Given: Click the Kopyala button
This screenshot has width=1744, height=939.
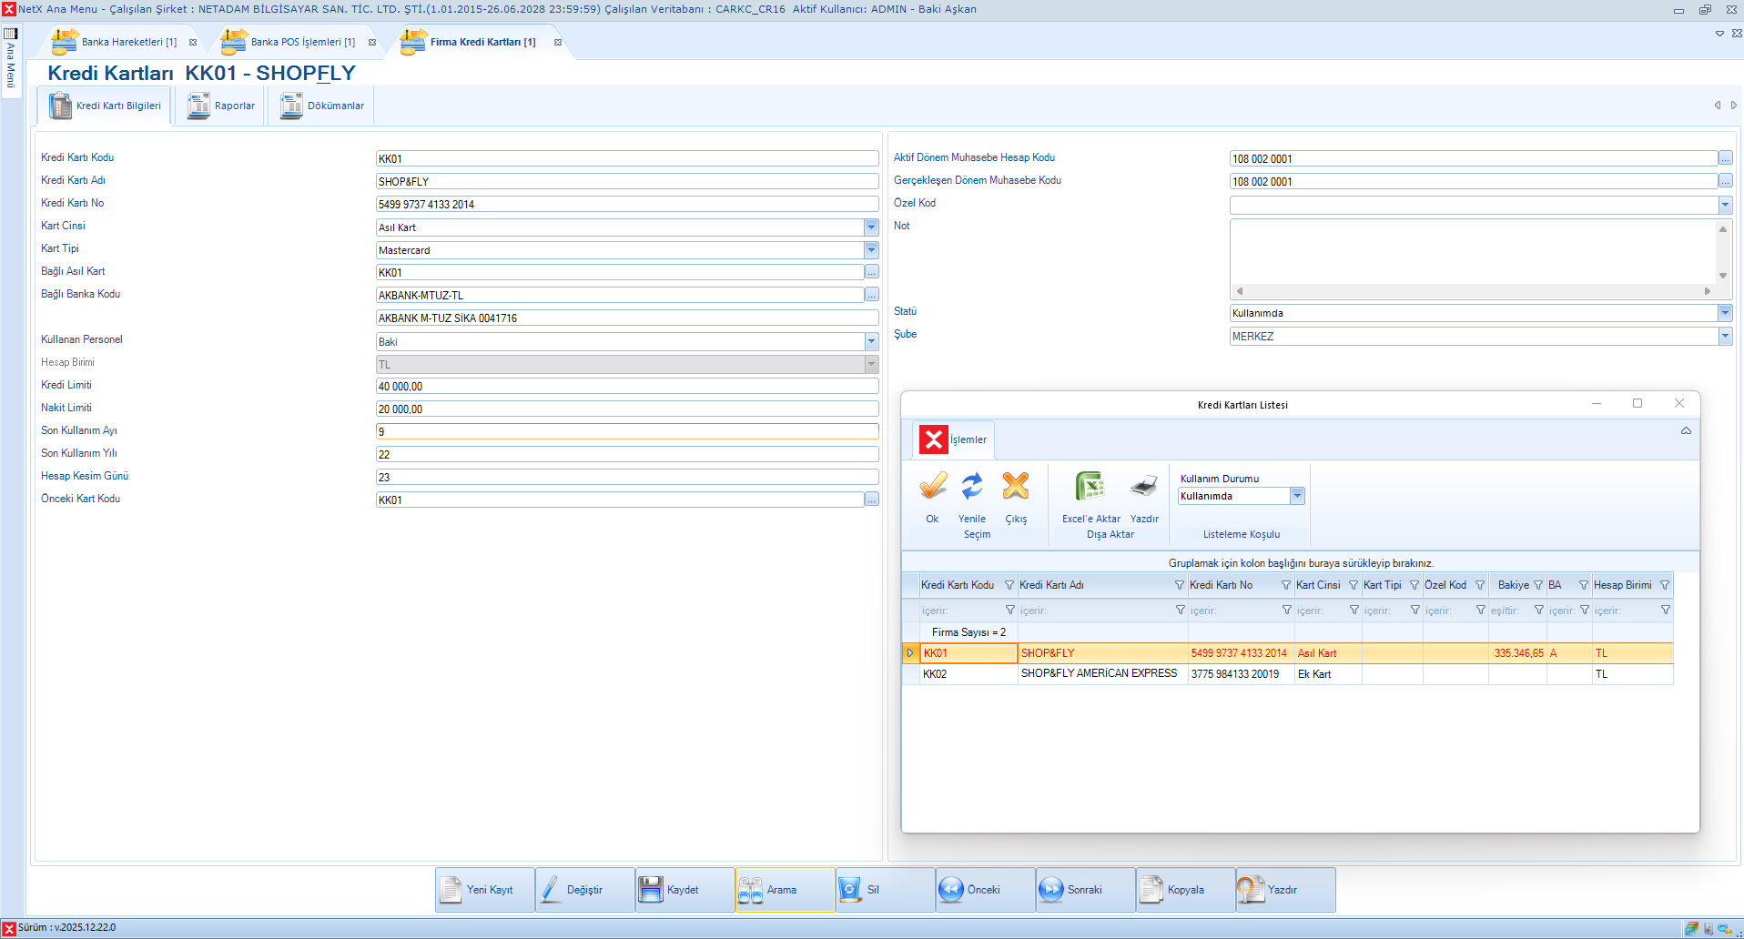Looking at the screenshot, I should point(1185,889).
